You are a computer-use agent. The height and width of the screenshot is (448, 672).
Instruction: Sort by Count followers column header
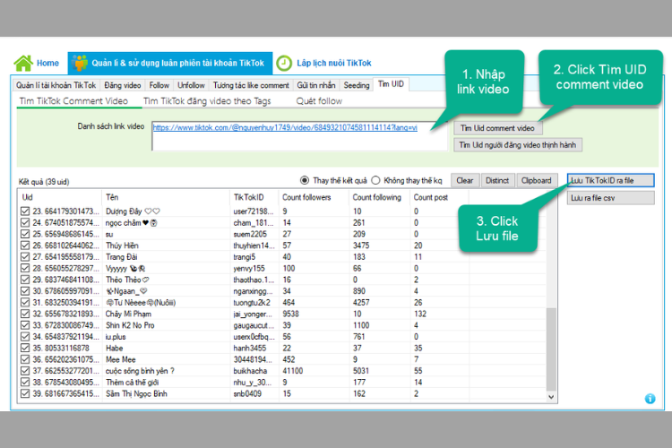pyautogui.click(x=314, y=197)
